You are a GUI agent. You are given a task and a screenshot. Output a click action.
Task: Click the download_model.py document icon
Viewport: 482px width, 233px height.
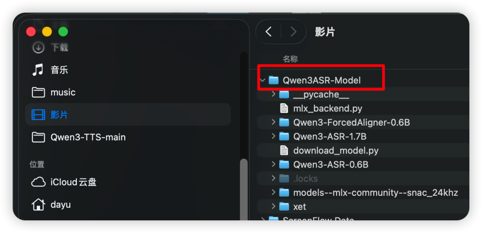click(284, 151)
